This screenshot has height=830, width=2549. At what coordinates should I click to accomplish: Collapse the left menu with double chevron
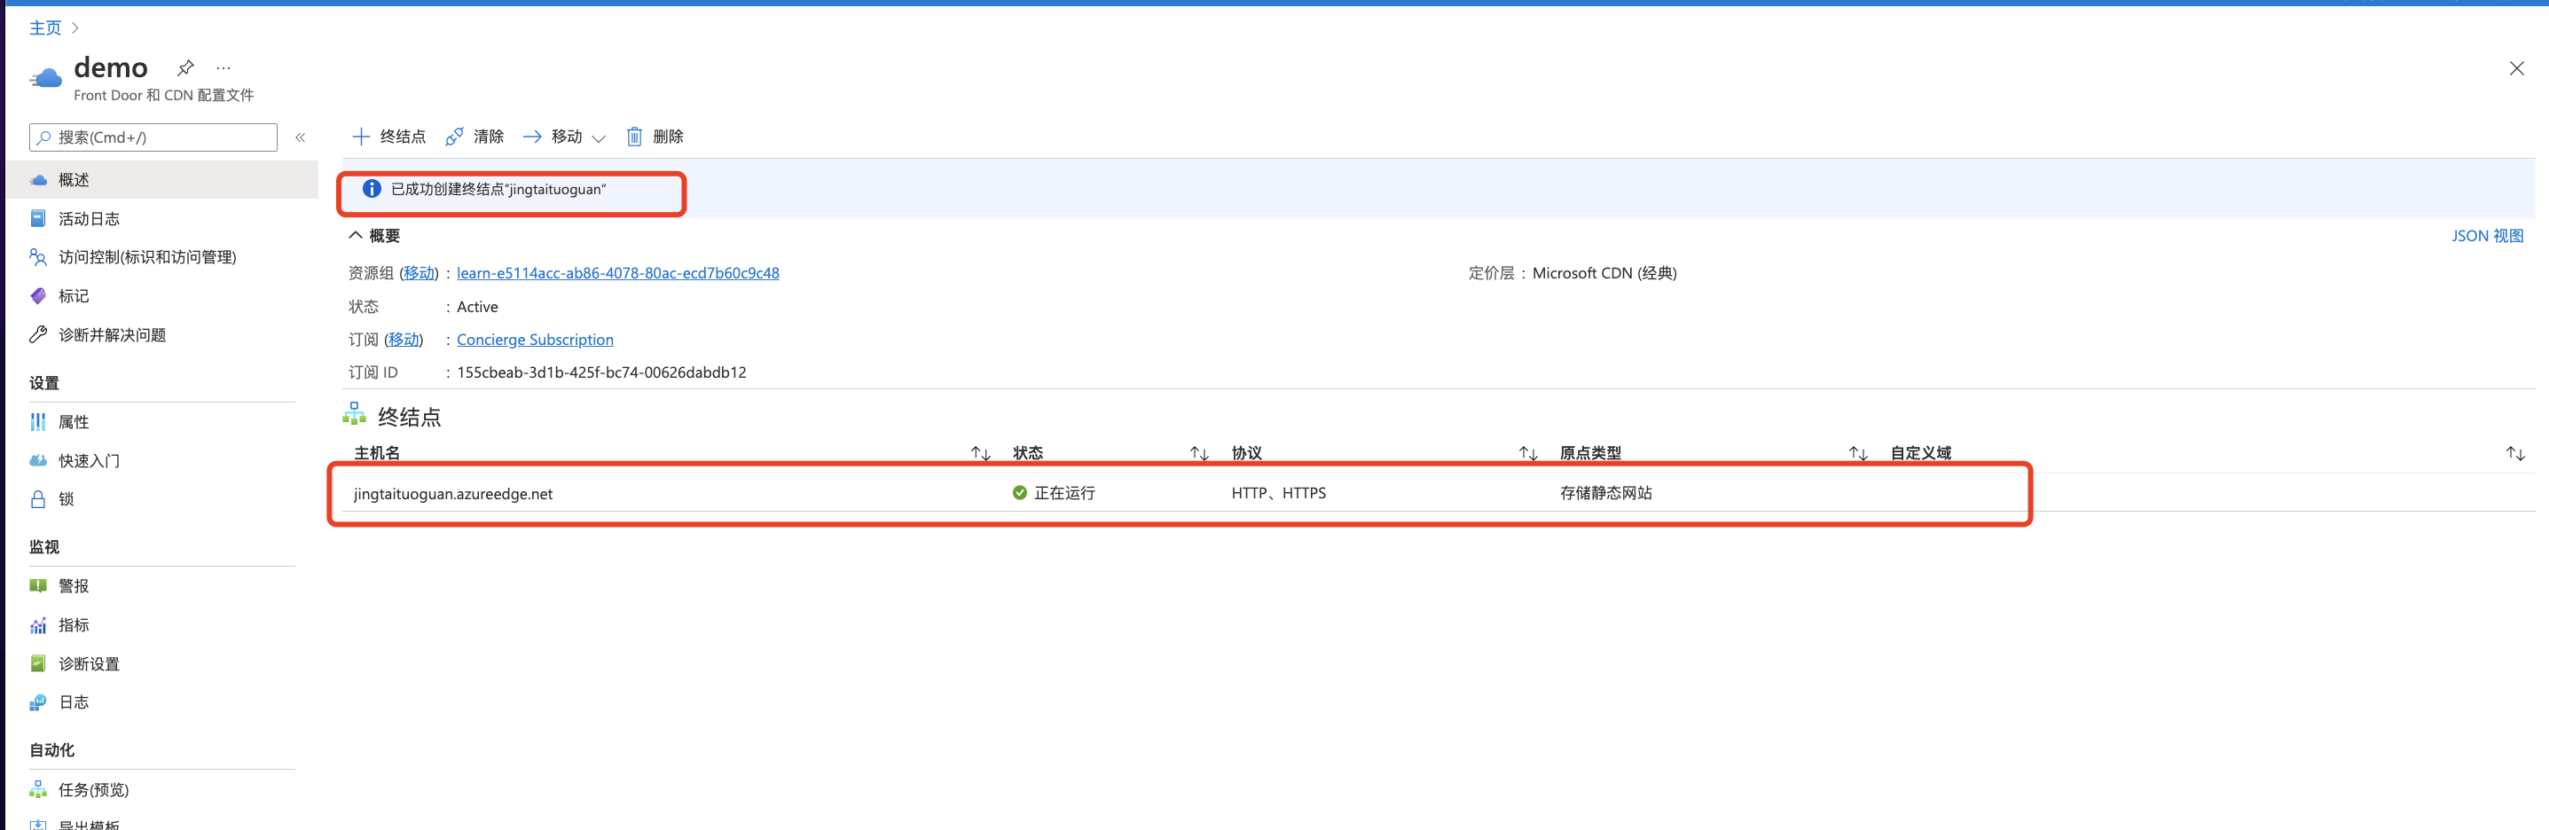point(301,137)
